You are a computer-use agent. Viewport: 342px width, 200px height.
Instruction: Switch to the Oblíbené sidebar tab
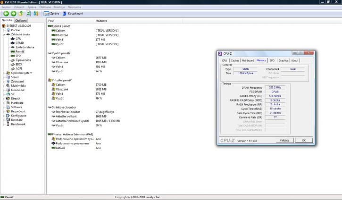(21, 20)
